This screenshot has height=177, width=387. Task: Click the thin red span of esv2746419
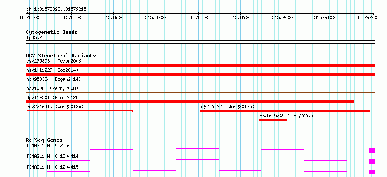click(x=80, y=111)
